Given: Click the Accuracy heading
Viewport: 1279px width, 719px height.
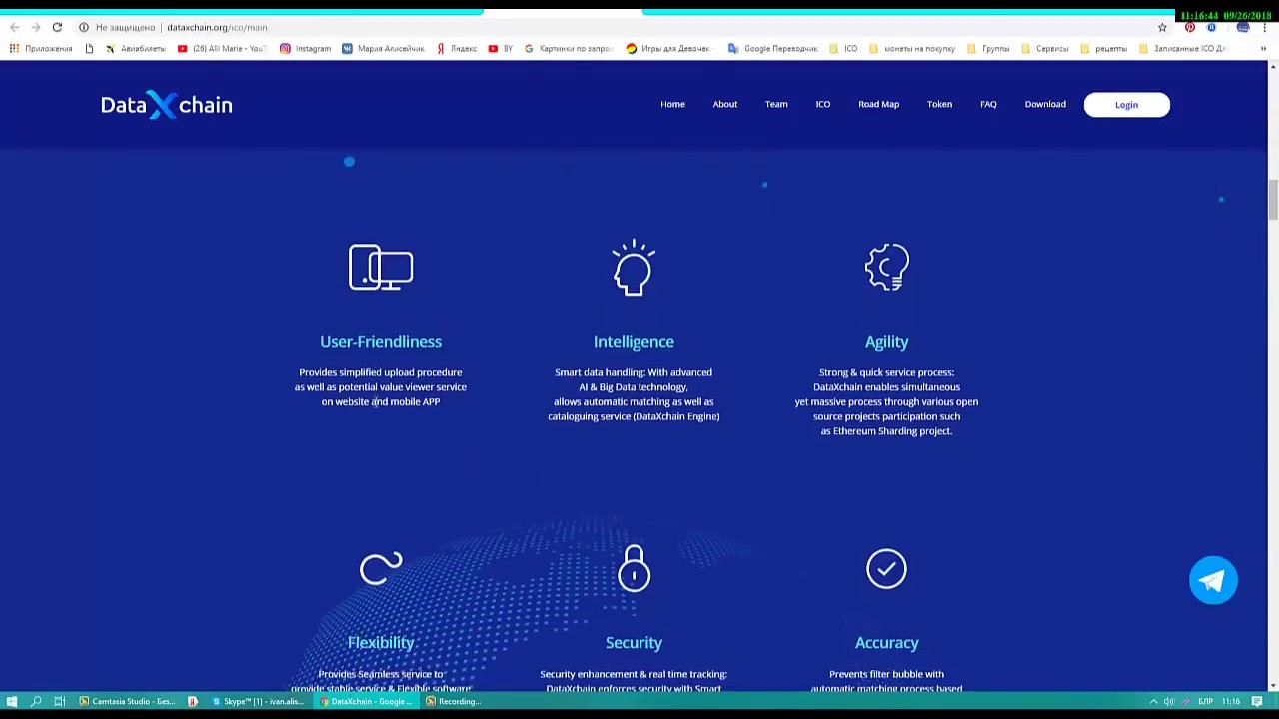Looking at the screenshot, I should 887,642.
